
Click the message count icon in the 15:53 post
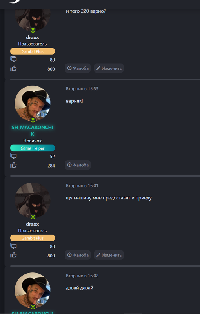(13, 156)
